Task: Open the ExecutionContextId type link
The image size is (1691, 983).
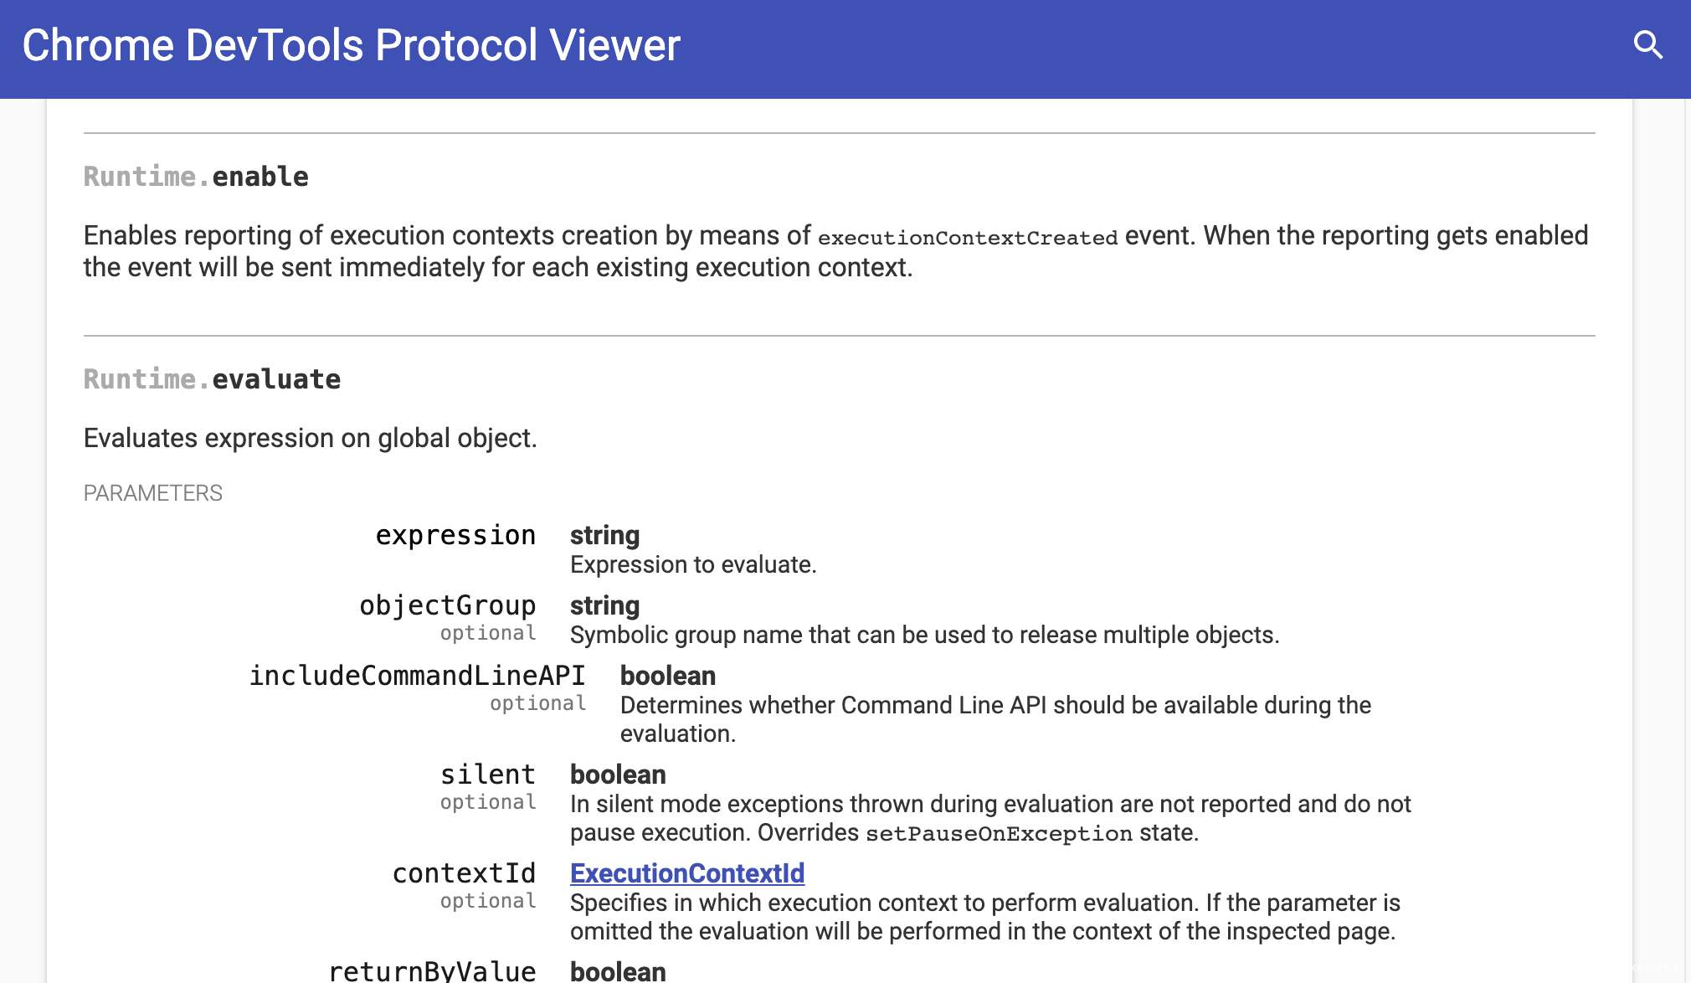Action: click(686, 873)
